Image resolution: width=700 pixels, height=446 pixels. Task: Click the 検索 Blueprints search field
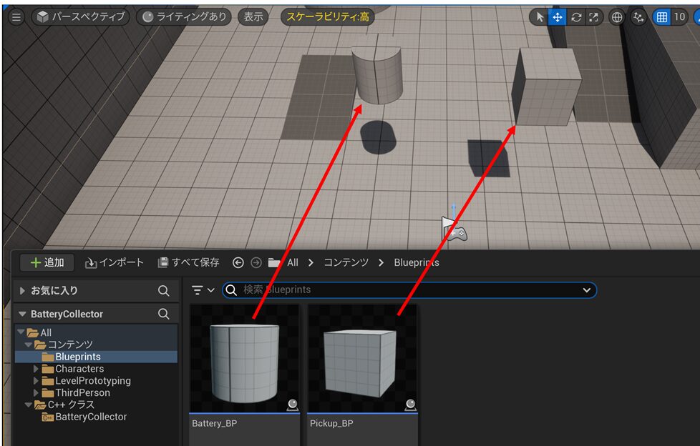[x=409, y=290]
